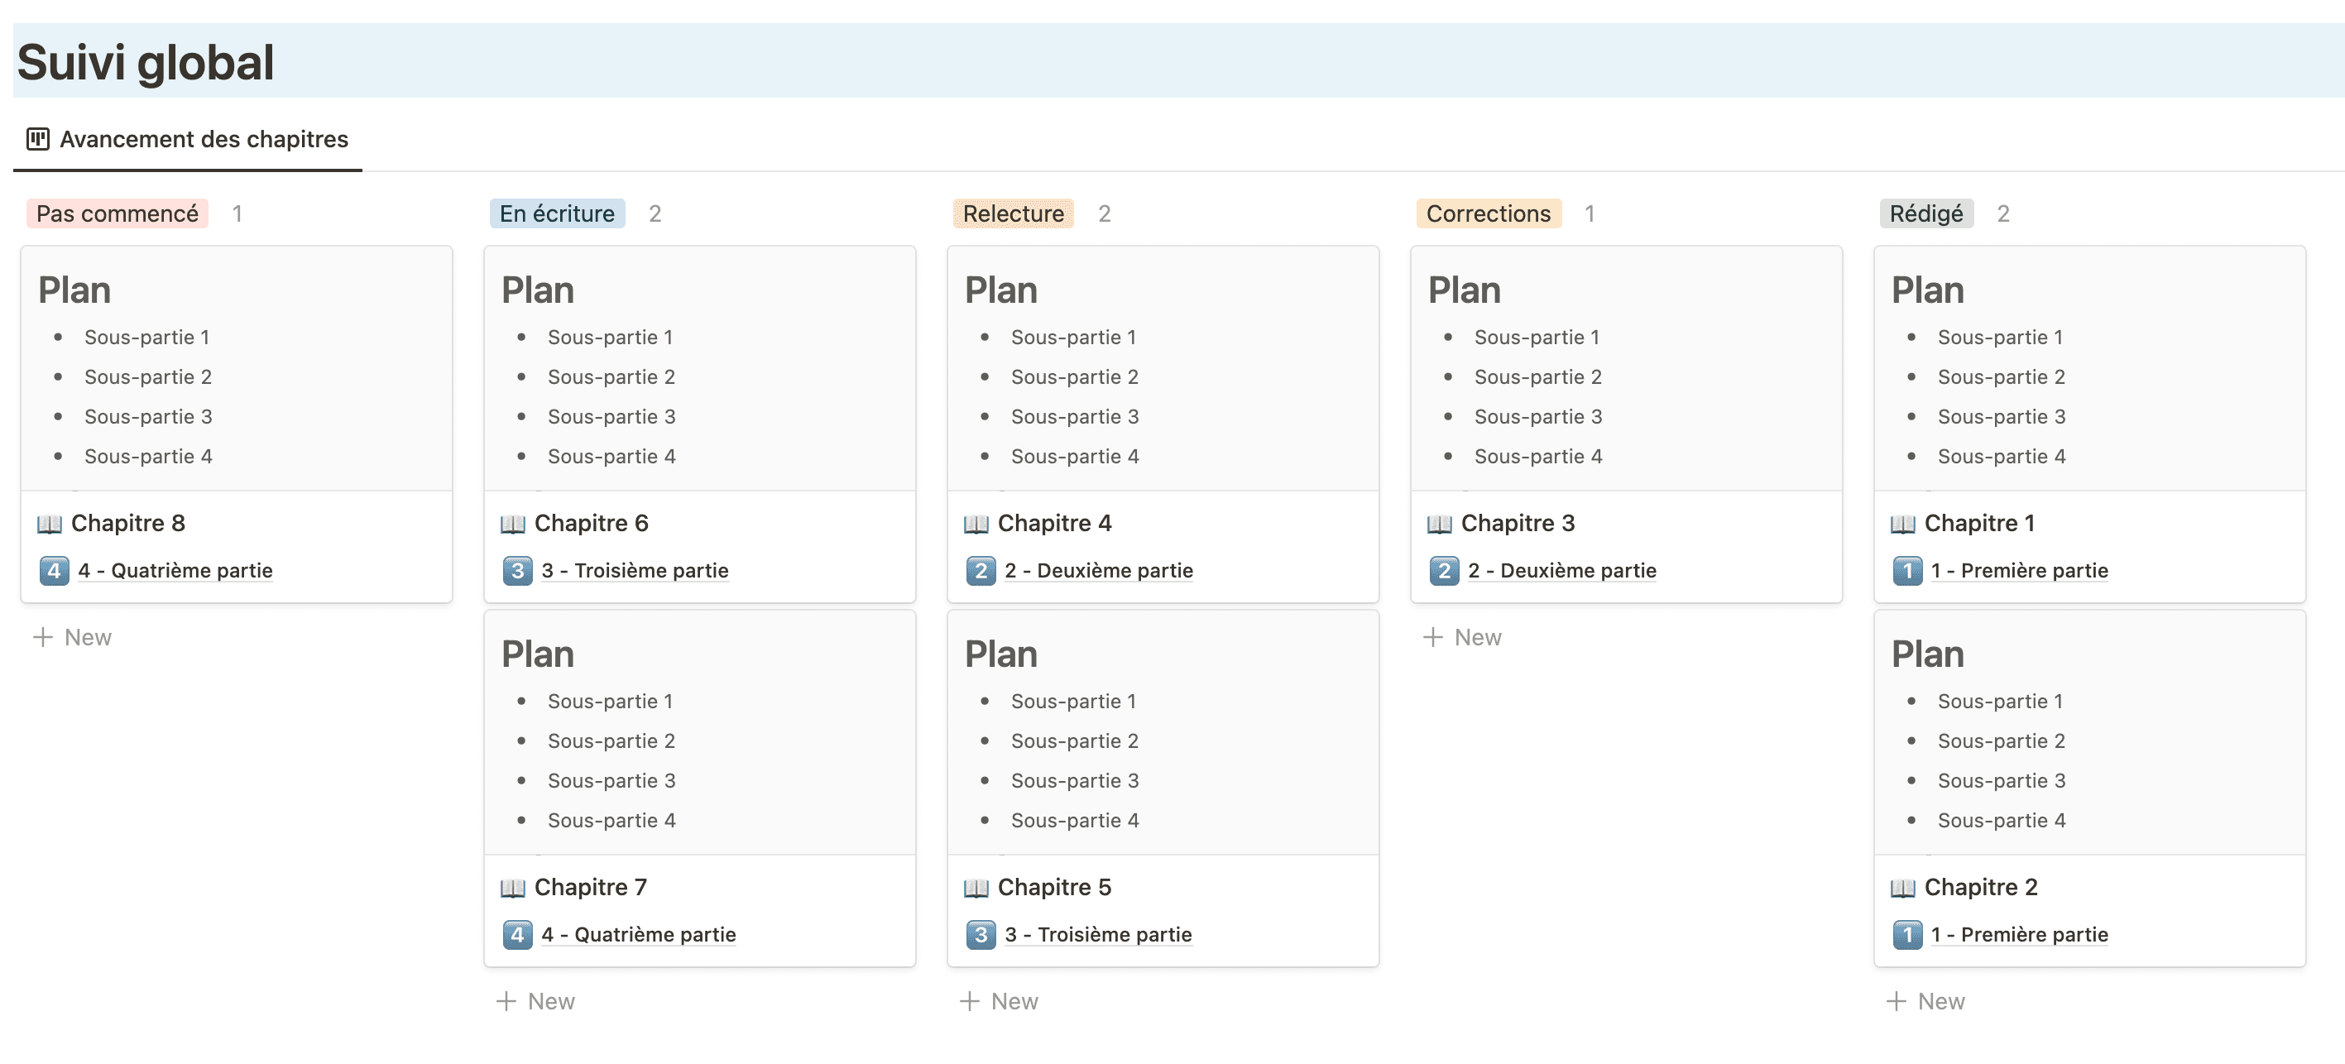Click the book icon next to Chapitre 8
The width and height of the screenshot is (2345, 1064).
(x=49, y=524)
